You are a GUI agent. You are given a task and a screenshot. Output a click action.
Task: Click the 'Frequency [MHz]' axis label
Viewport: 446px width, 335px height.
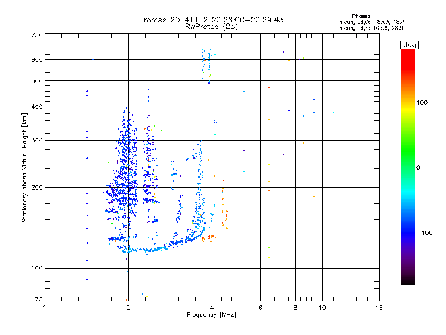click(x=211, y=315)
